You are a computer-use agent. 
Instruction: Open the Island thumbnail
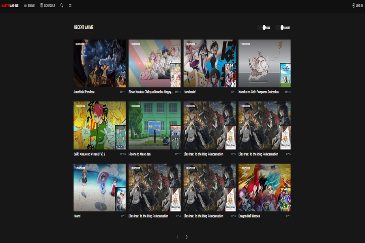[100, 188]
